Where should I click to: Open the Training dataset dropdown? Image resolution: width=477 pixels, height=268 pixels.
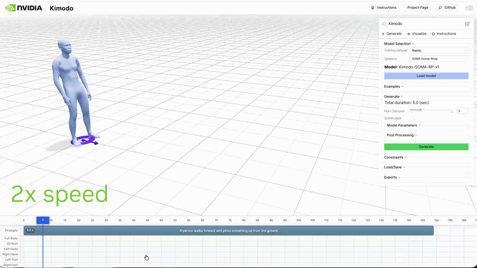439,51
